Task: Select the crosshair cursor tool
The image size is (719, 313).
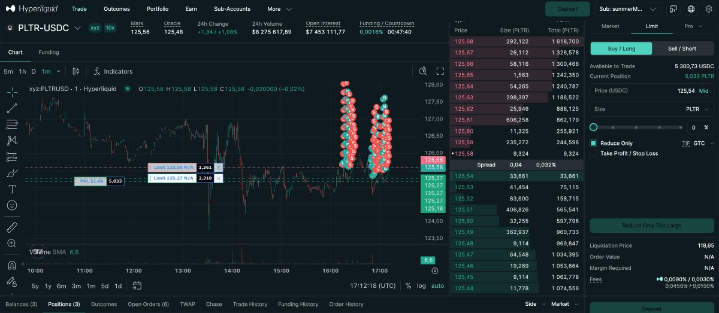Action: tap(12, 92)
